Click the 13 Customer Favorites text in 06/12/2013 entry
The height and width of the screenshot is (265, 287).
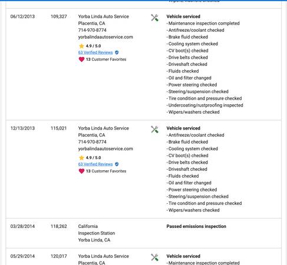tap(106, 59)
